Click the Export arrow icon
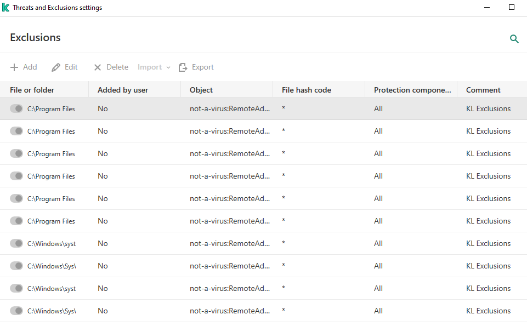This screenshot has height=326, width=527. (183, 67)
